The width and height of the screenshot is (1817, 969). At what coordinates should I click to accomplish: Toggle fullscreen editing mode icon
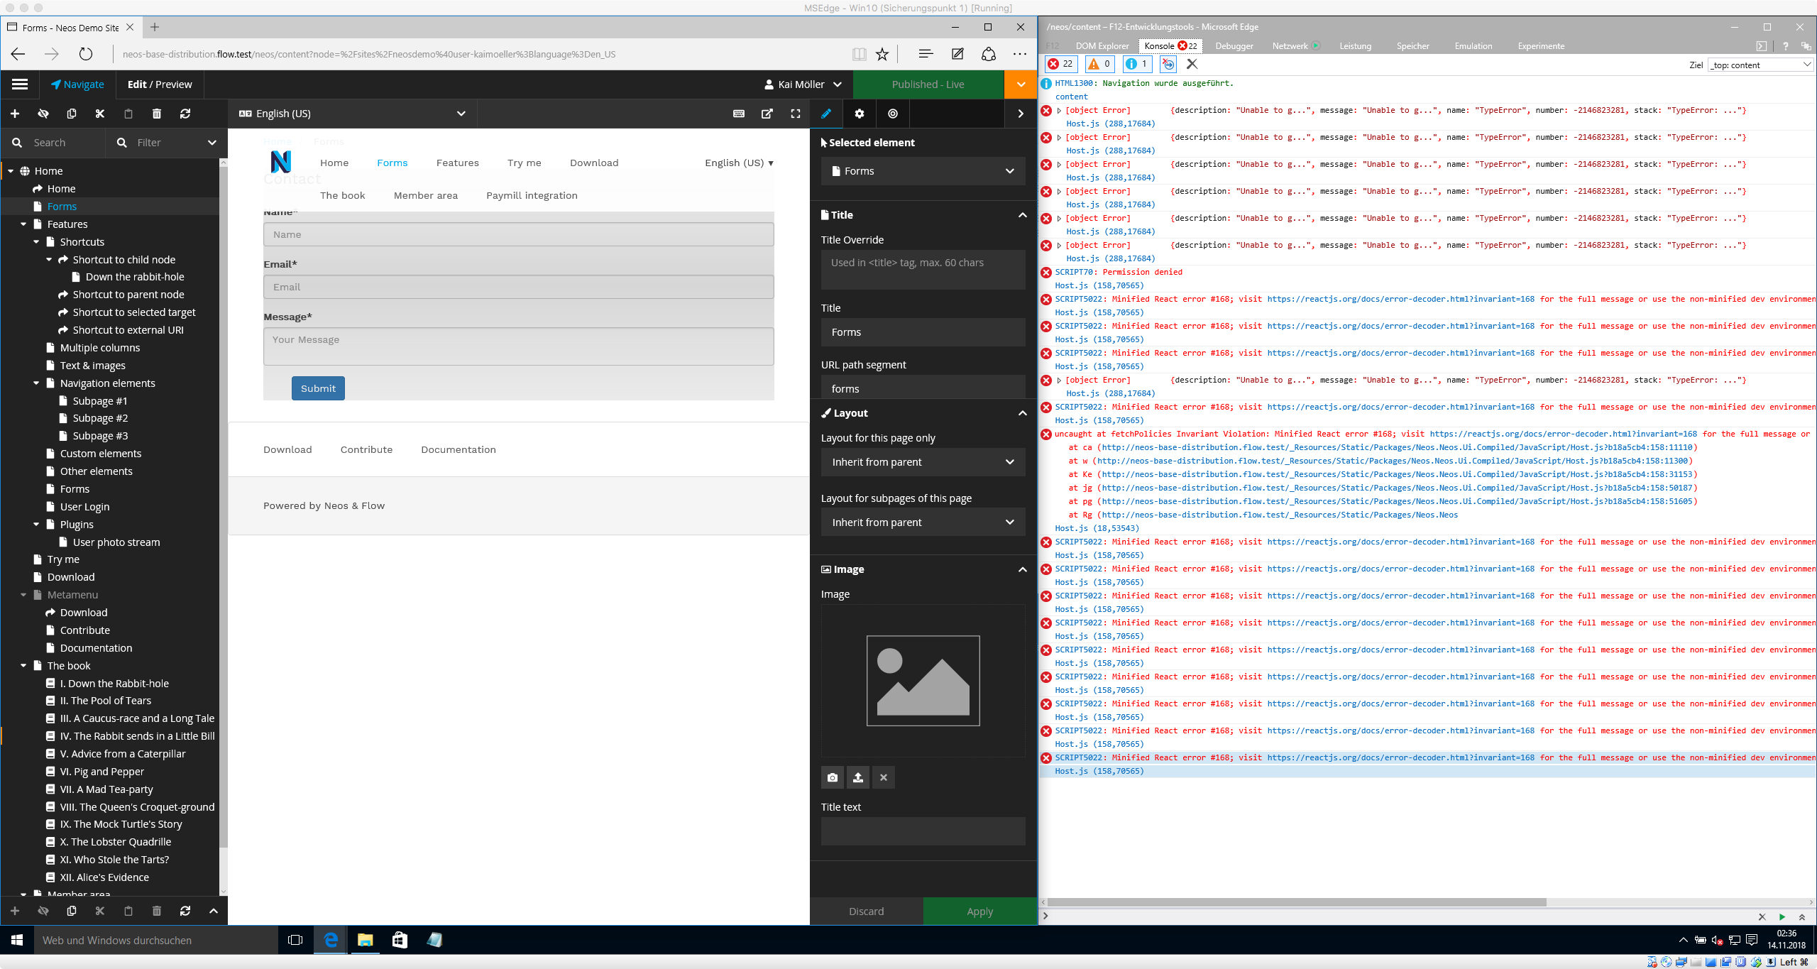pyautogui.click(x=796, y=114)
